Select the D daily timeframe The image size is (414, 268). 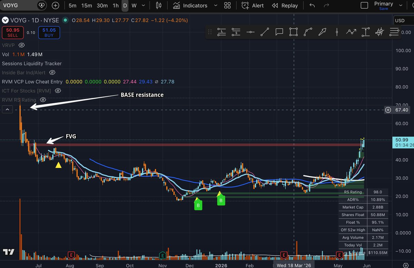pyautogui.click(x=125, y=6)
